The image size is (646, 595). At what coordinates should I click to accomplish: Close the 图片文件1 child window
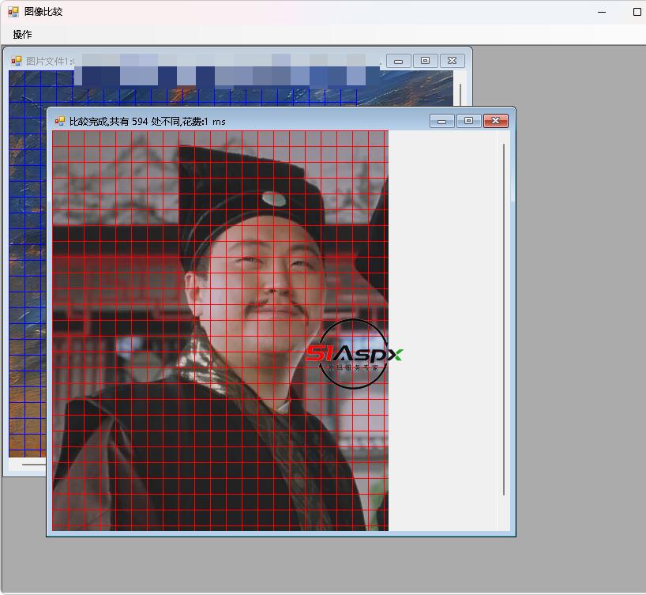click(452, 61)
